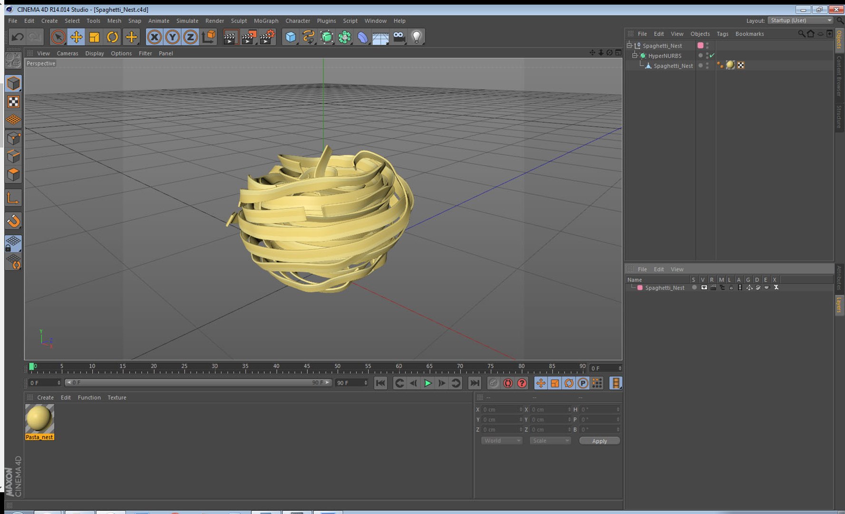
Task: Switch to Texture mode
Action: [13, 102]
